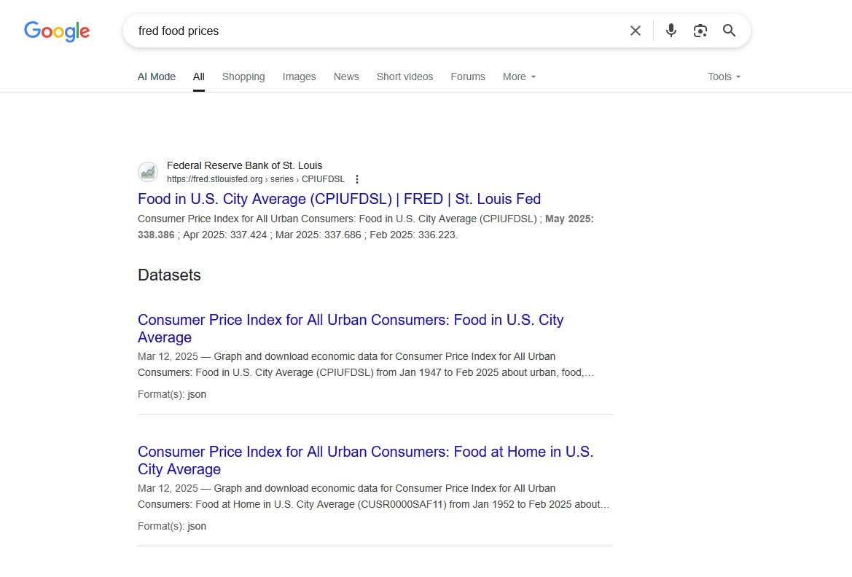Viewport: 852px width, 577px height.
Task: Start voice search with microphone icon
Action: [671, 31]
